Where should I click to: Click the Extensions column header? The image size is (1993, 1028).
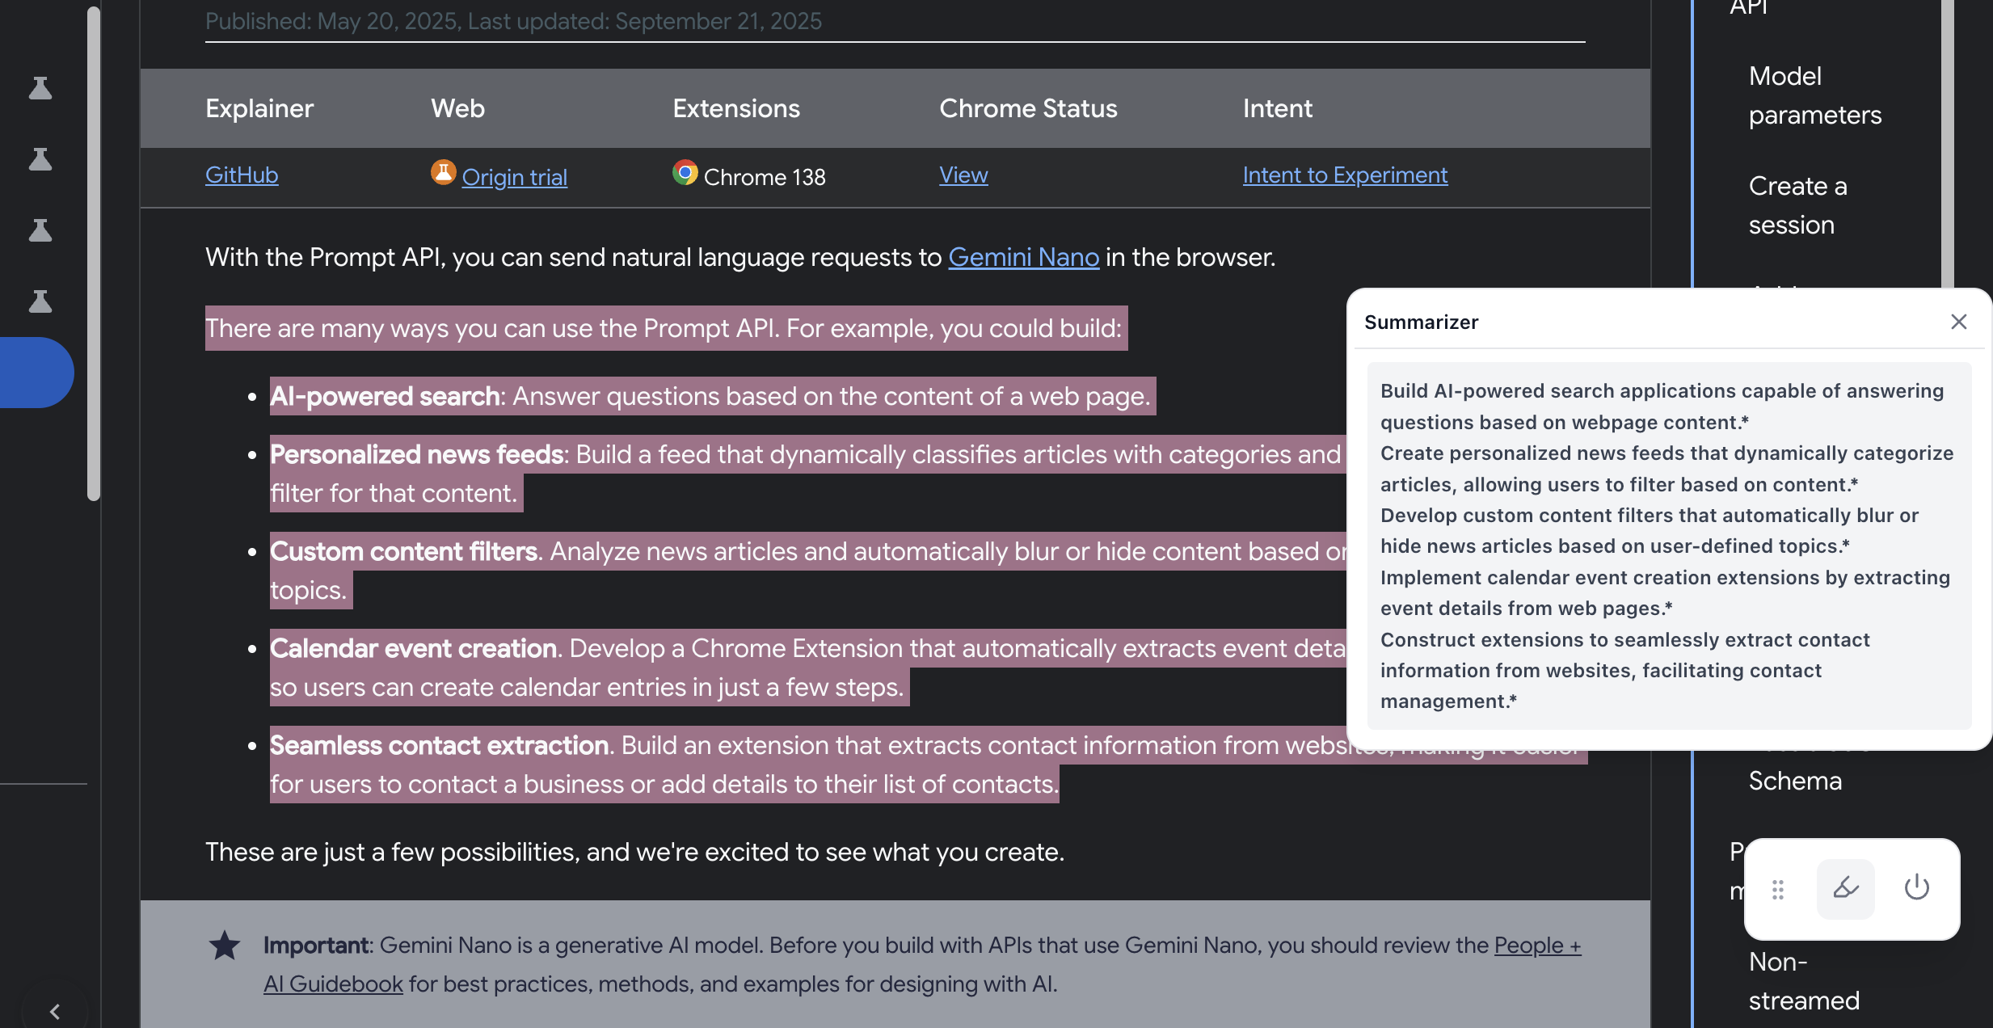click(x=736, y=108)
